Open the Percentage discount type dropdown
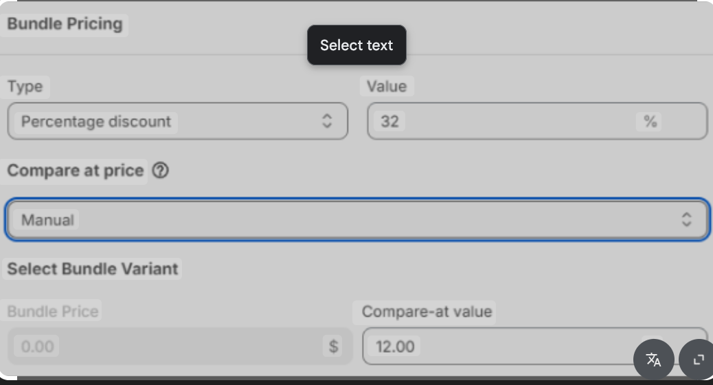 coord(177,121)
